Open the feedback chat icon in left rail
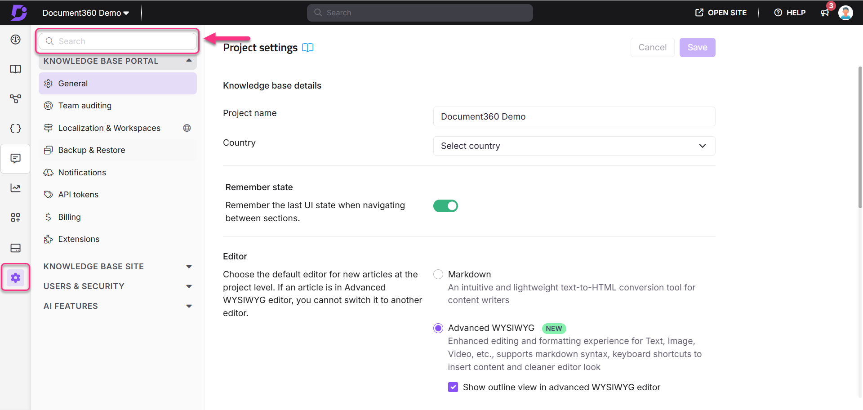This screenshot has width=863, height=410. click(x=16, y=158)
